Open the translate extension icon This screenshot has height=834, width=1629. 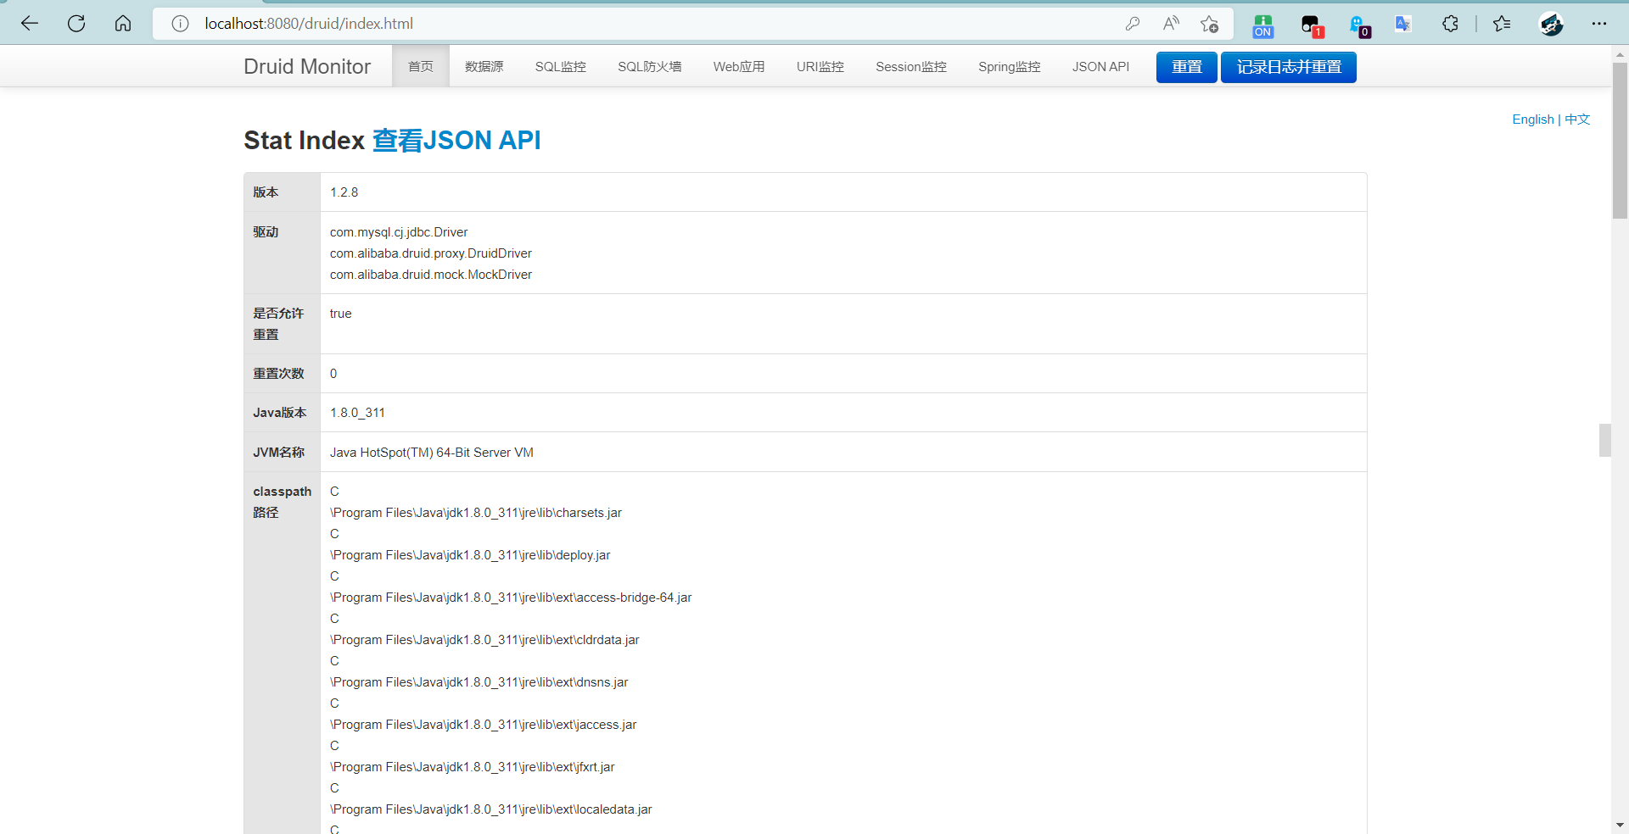pos(1403,24)
